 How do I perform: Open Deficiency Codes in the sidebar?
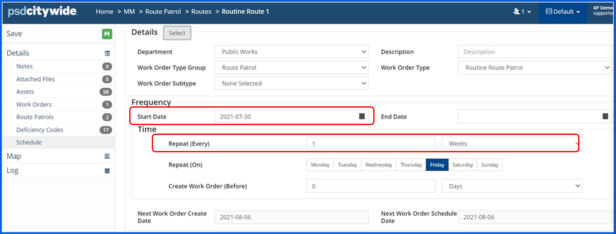[x=40, y=130]
